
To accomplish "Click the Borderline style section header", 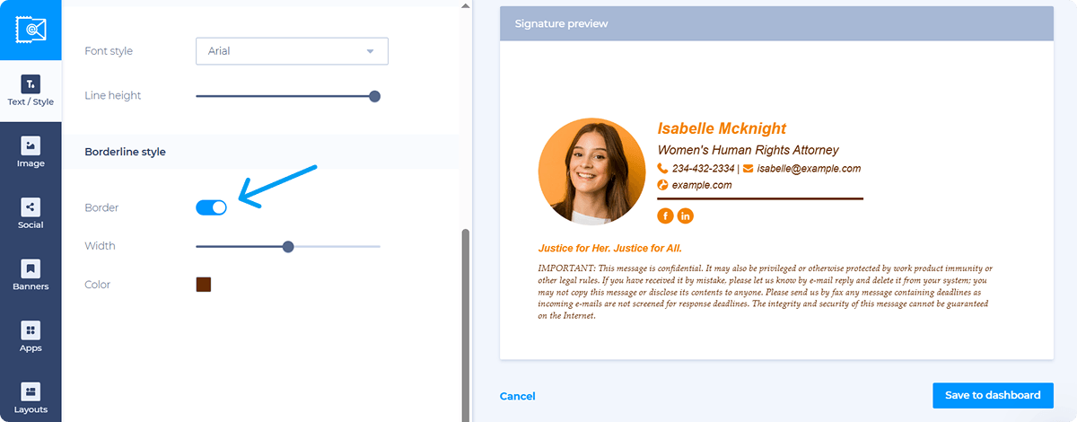I will 125,152.
